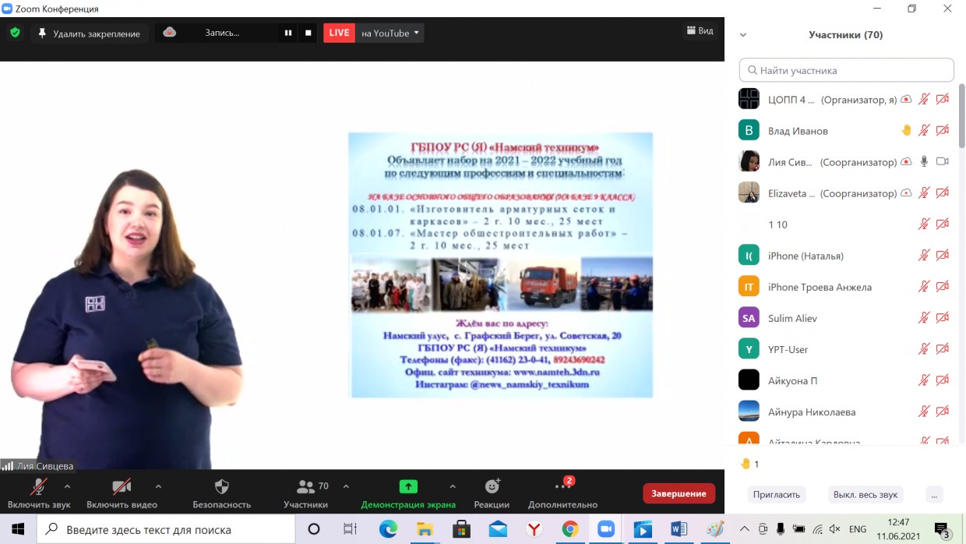Open the Reactions smiley menu
The width and height of the screenshot is (966, 544).
point(492,493)
